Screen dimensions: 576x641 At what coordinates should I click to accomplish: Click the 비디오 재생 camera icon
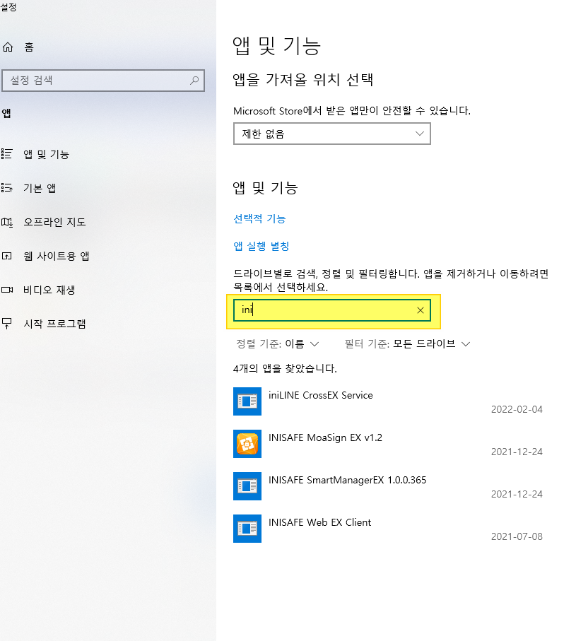pyautogui.click(x=7, y=290)
